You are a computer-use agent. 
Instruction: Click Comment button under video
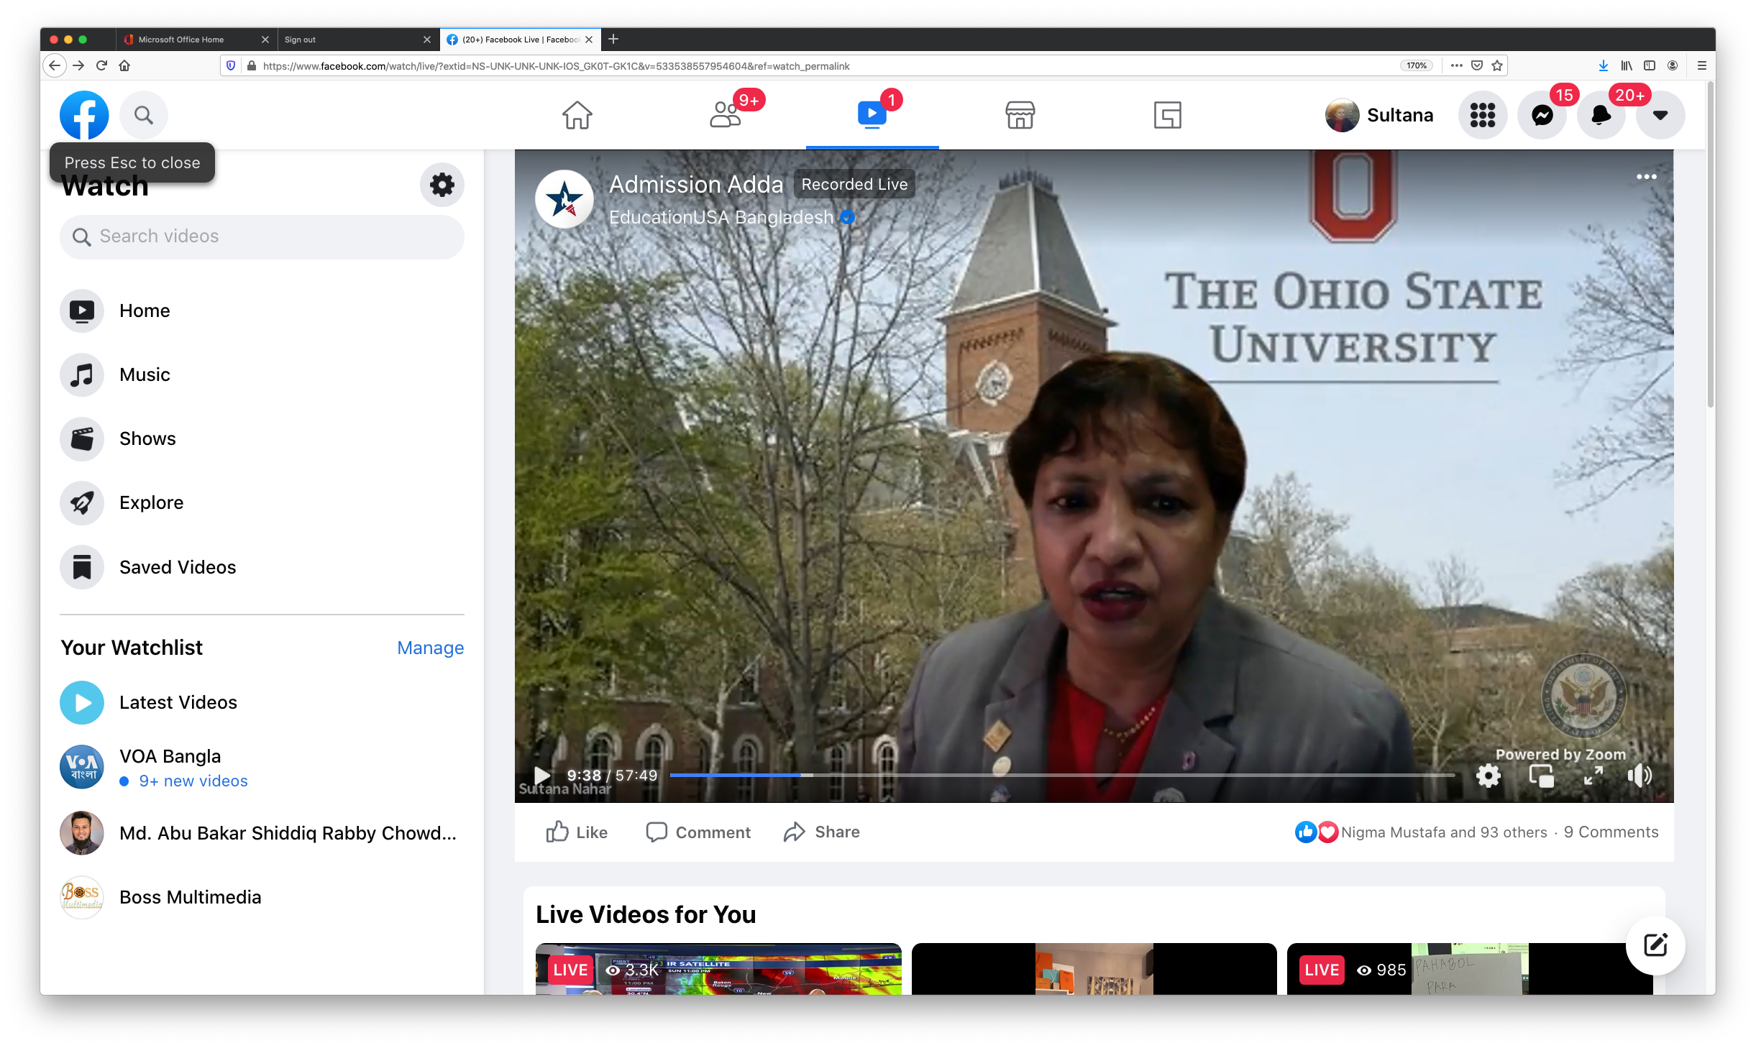click(698, 832)
